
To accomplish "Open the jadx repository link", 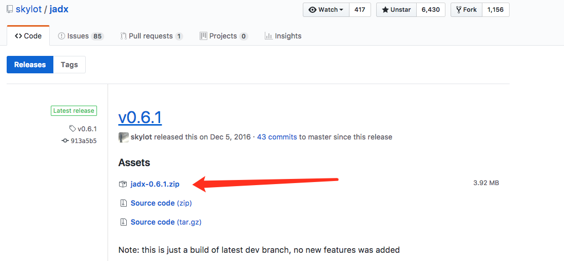I will pyautogui.click(x=59, y=9).
